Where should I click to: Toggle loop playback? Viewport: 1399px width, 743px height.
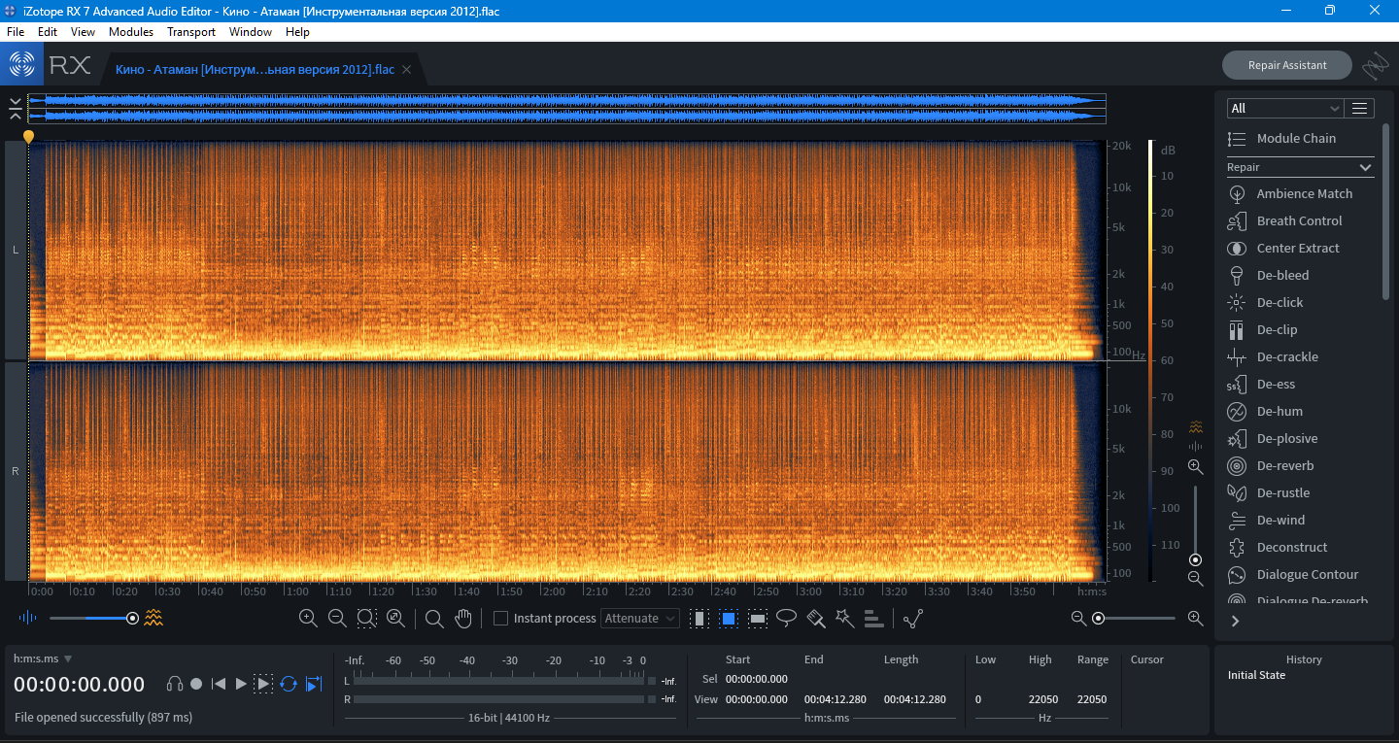click(x=289, y=684)
